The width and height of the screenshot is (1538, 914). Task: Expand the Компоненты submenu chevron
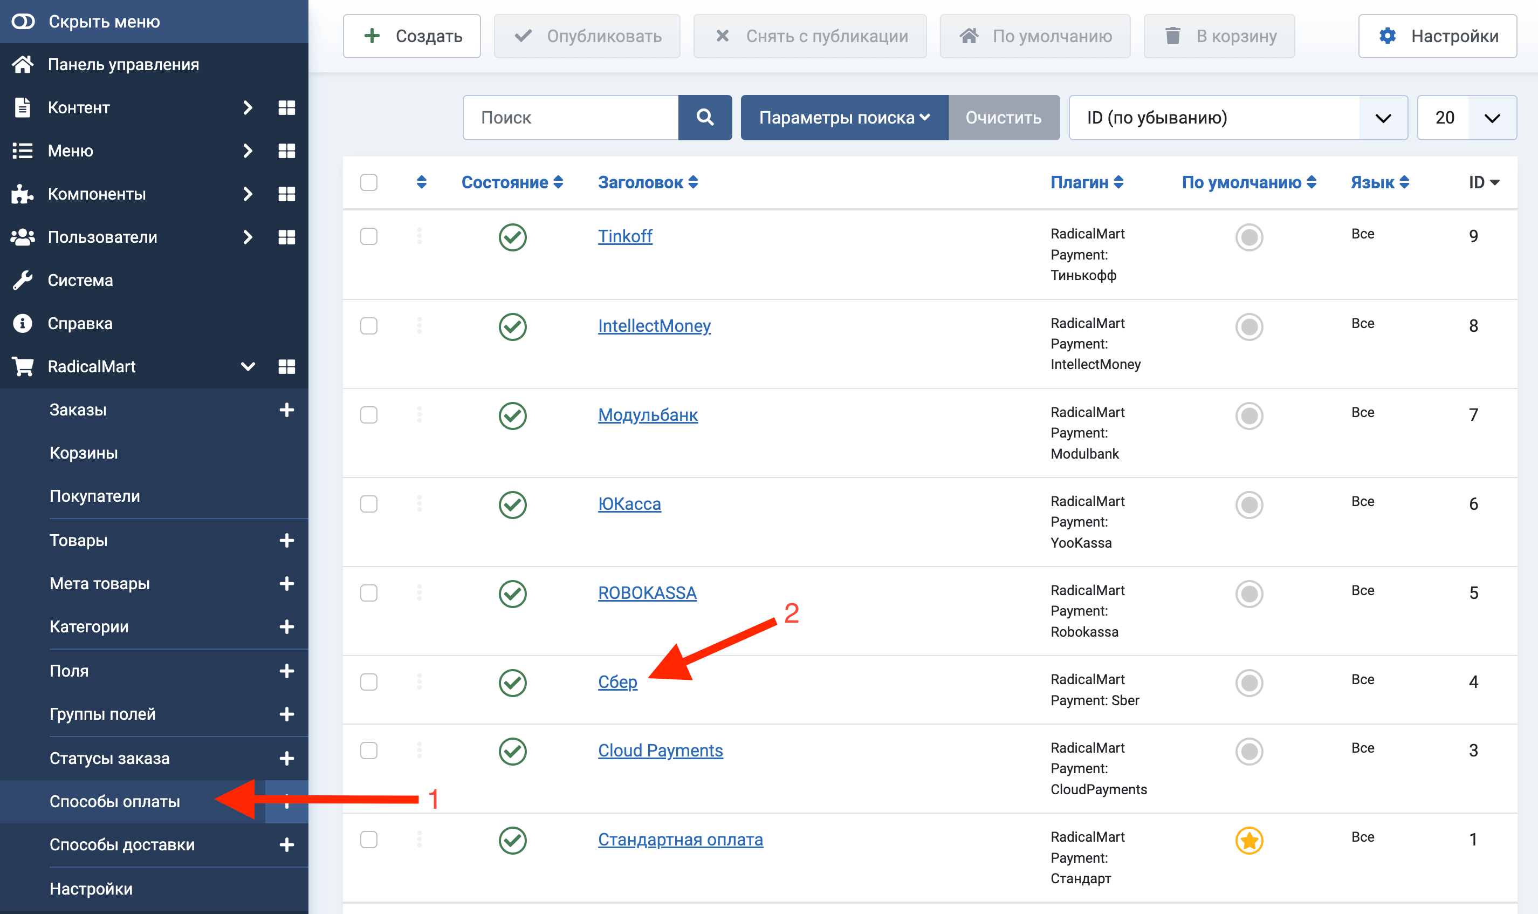point(248,194)
